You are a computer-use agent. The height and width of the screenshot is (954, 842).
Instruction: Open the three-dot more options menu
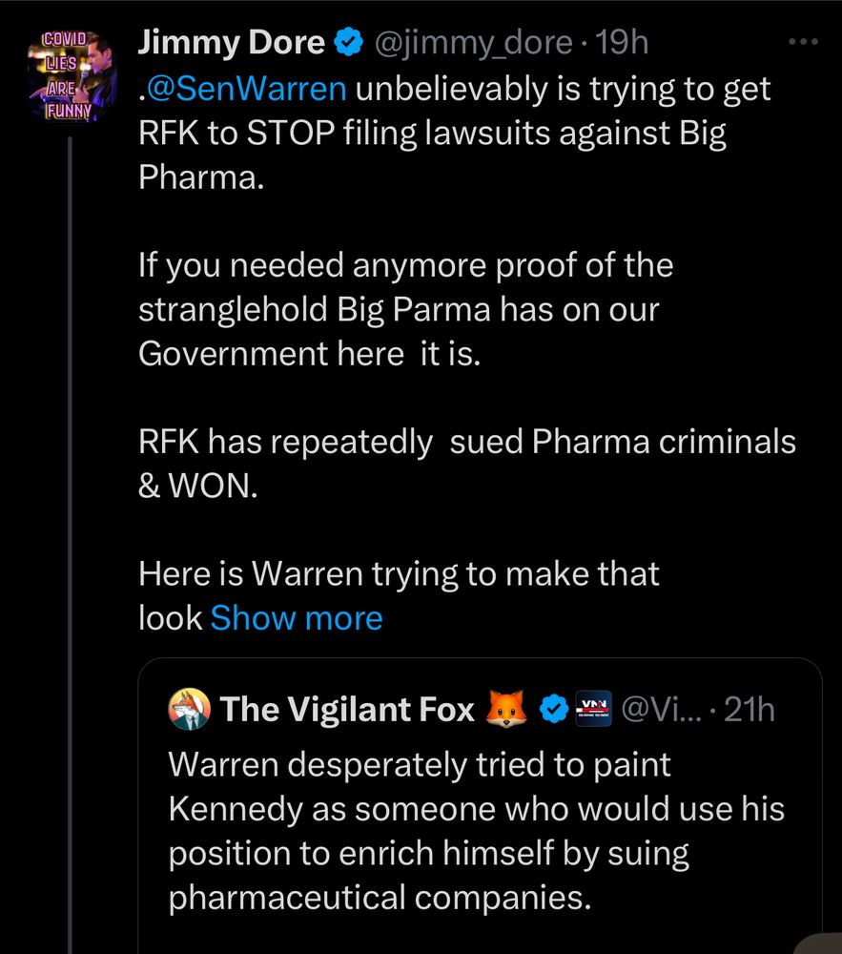(x=806, y=42)
